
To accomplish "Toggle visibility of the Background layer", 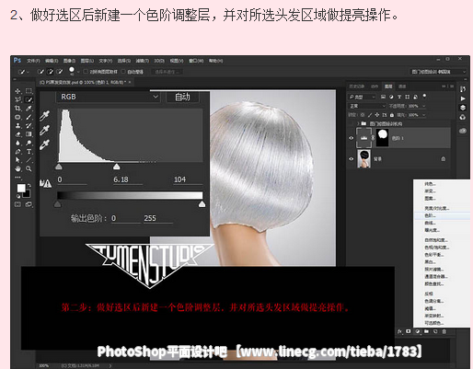I will 352,159.
